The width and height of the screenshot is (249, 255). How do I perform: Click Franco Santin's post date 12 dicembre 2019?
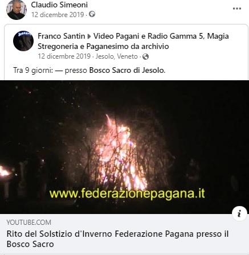(64, 56)
